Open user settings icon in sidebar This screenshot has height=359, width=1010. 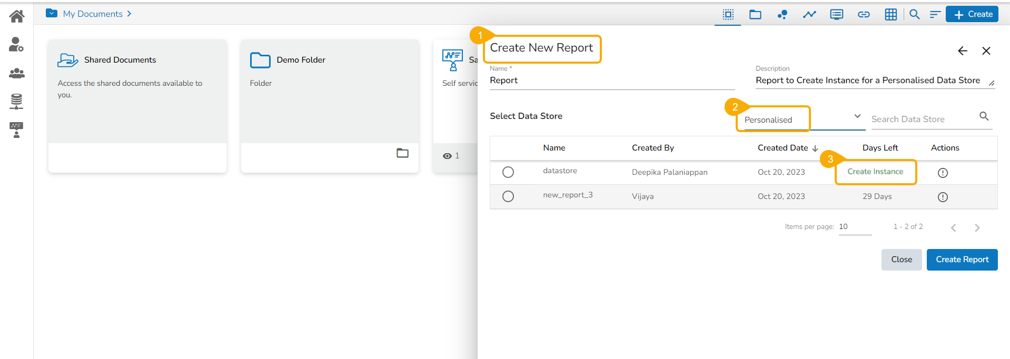coord(16,45)
